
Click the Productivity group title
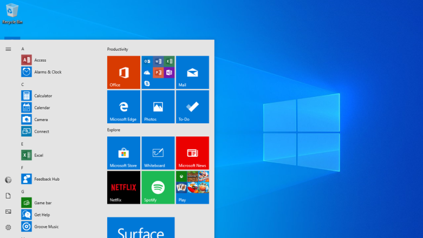(118, 49)
